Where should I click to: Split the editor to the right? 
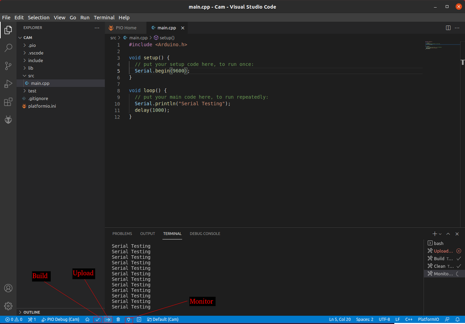point(448,28)
